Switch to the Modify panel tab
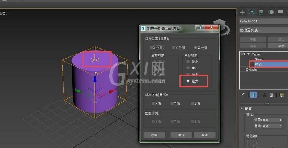288x148 pixels. pyautogui.click(x=251, y=12)
